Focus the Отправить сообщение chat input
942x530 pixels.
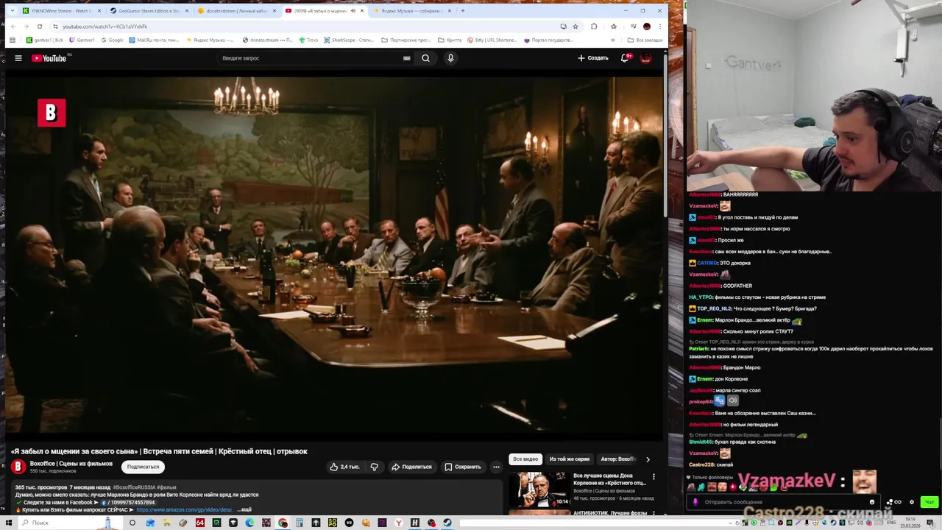point(784,502)
